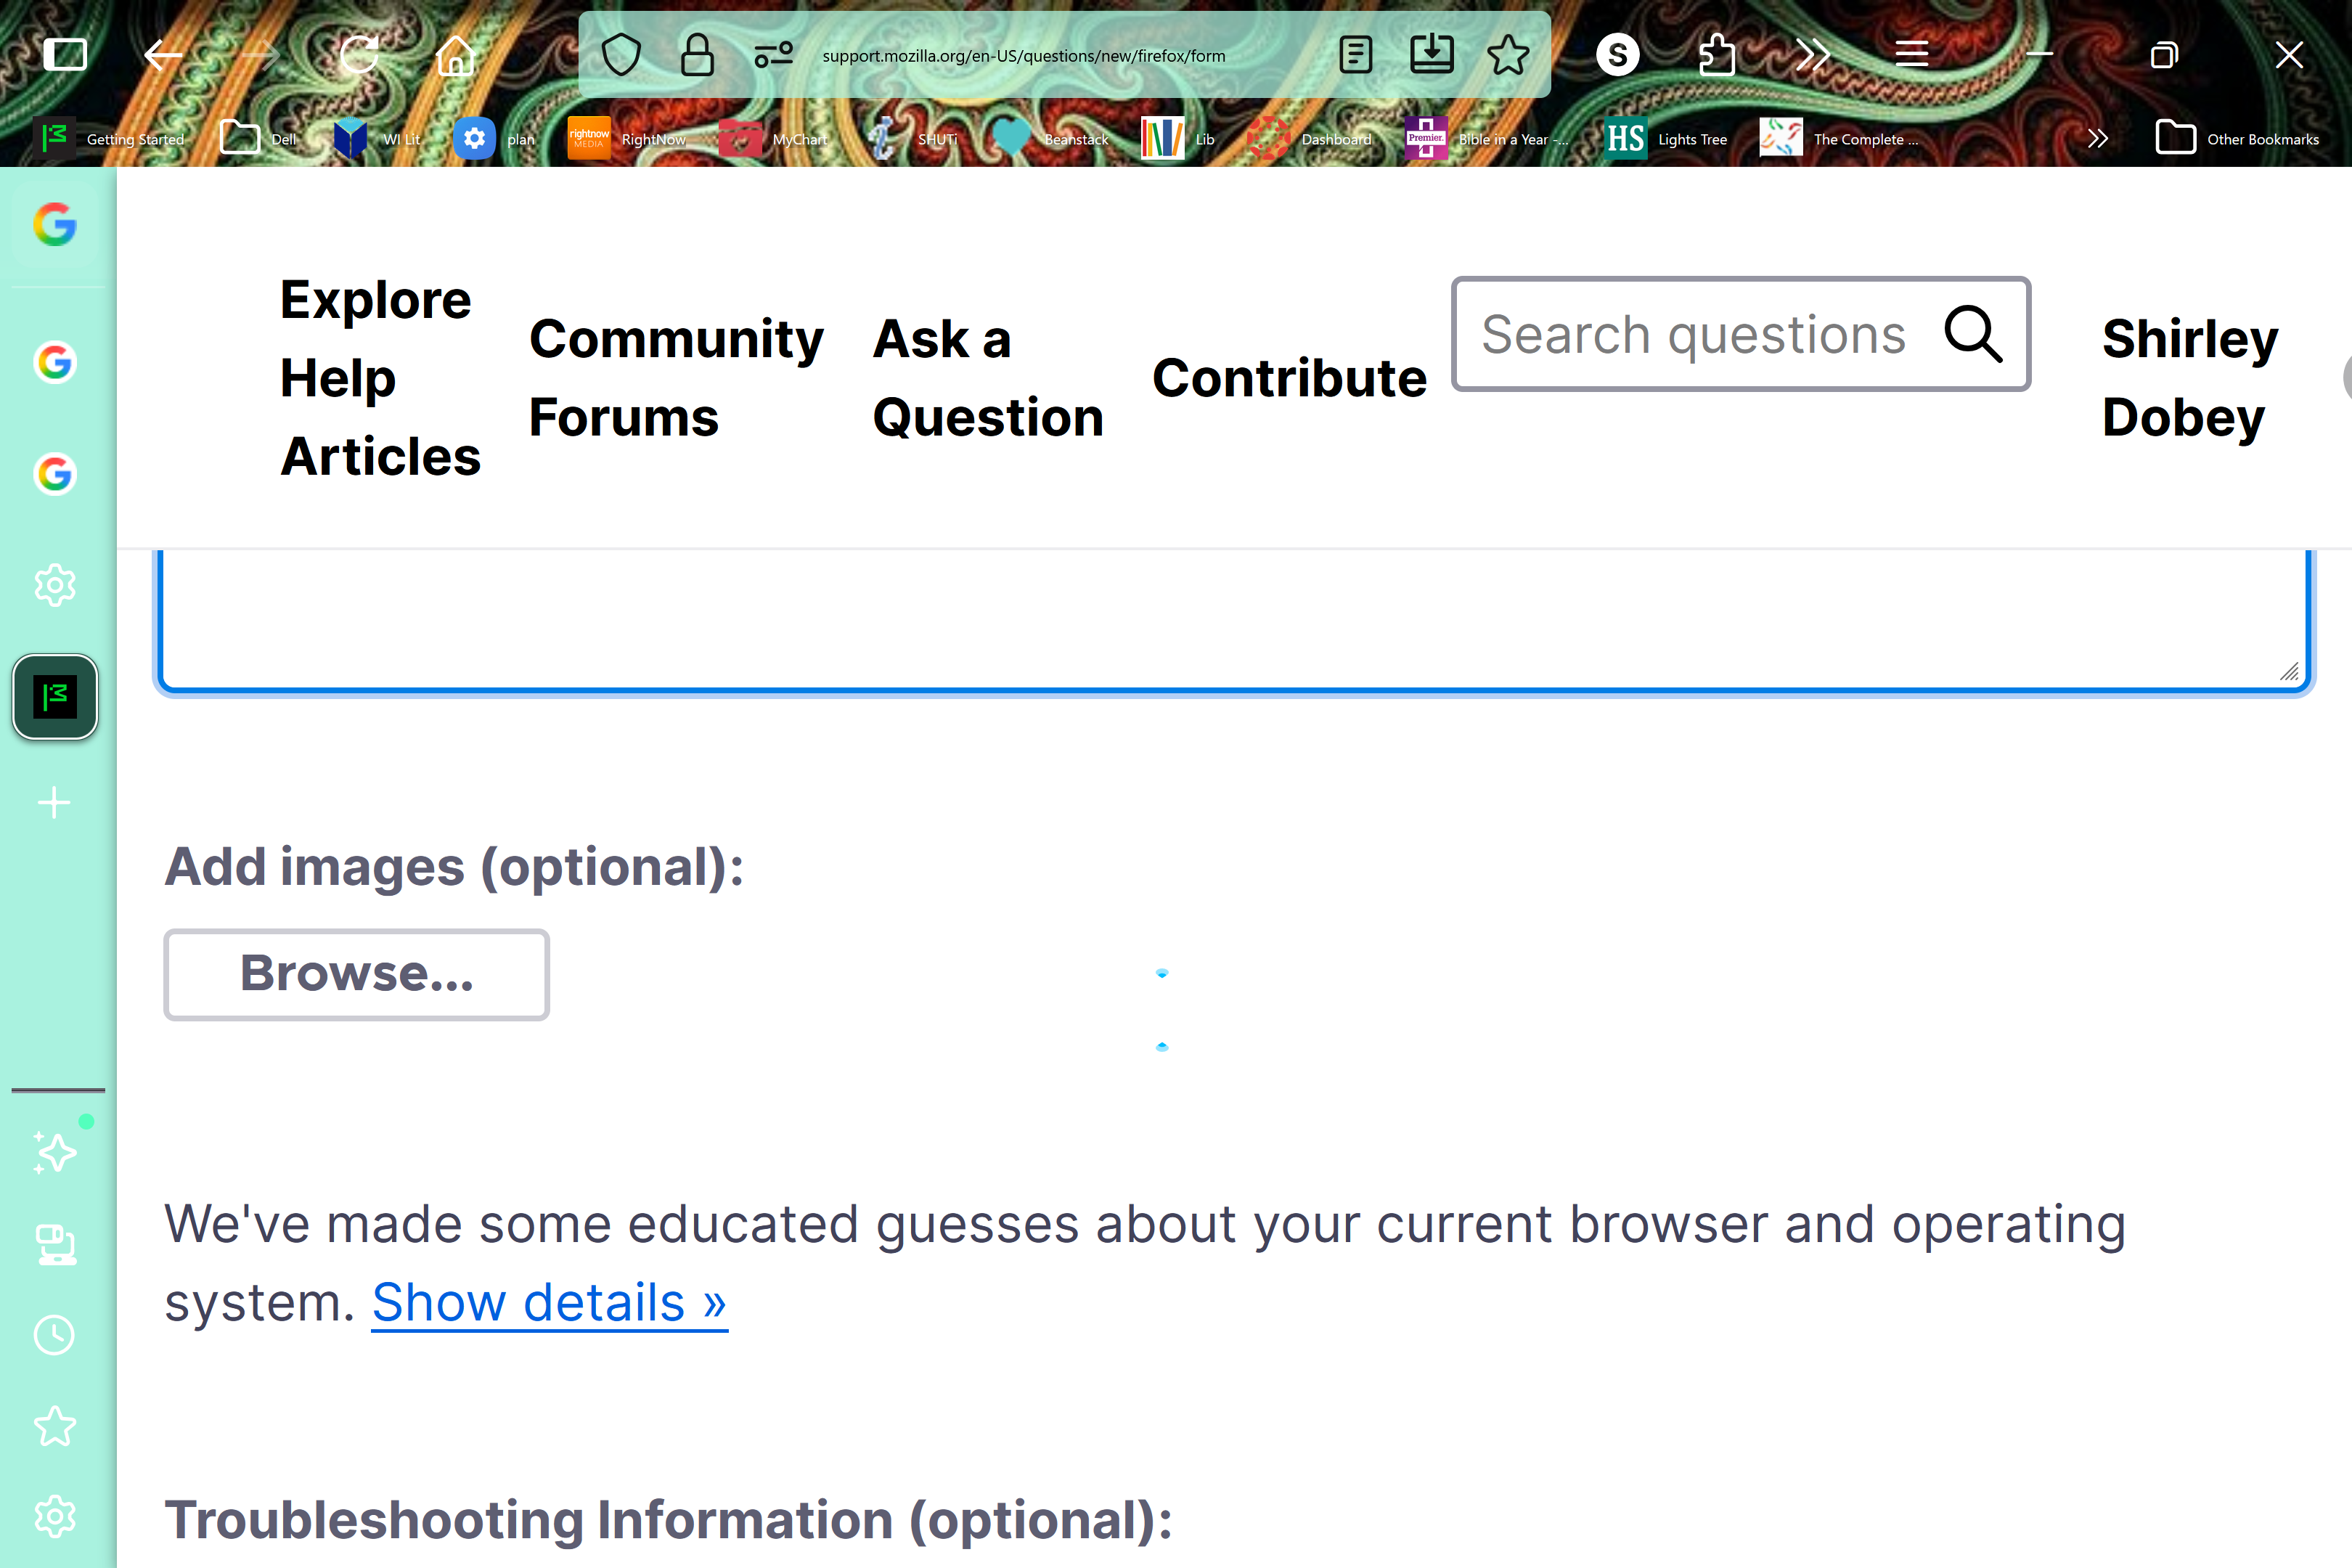Open the Contribute link

pos(1289,378)
